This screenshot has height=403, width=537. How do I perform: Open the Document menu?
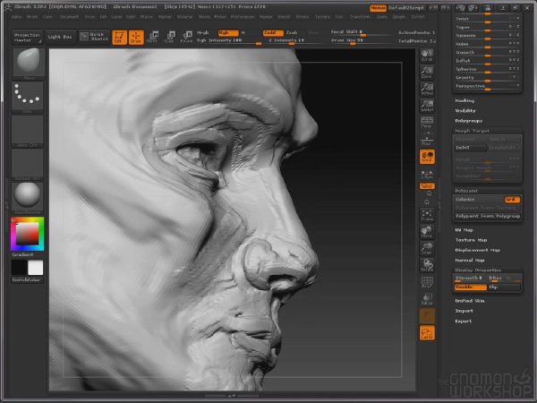(69, 16)
